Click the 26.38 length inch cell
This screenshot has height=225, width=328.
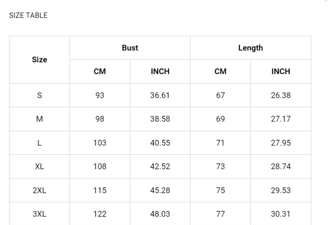pos(281,95)
